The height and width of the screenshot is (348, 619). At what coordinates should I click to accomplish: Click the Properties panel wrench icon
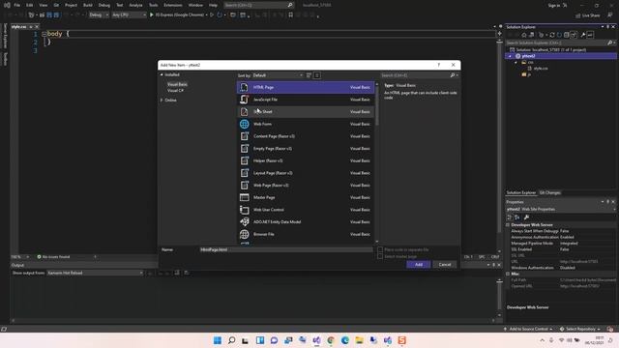point(526,217)
